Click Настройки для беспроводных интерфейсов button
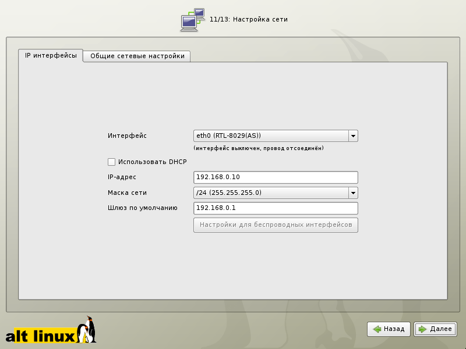Screen dimensions: 466x349 tap(276, 225)
